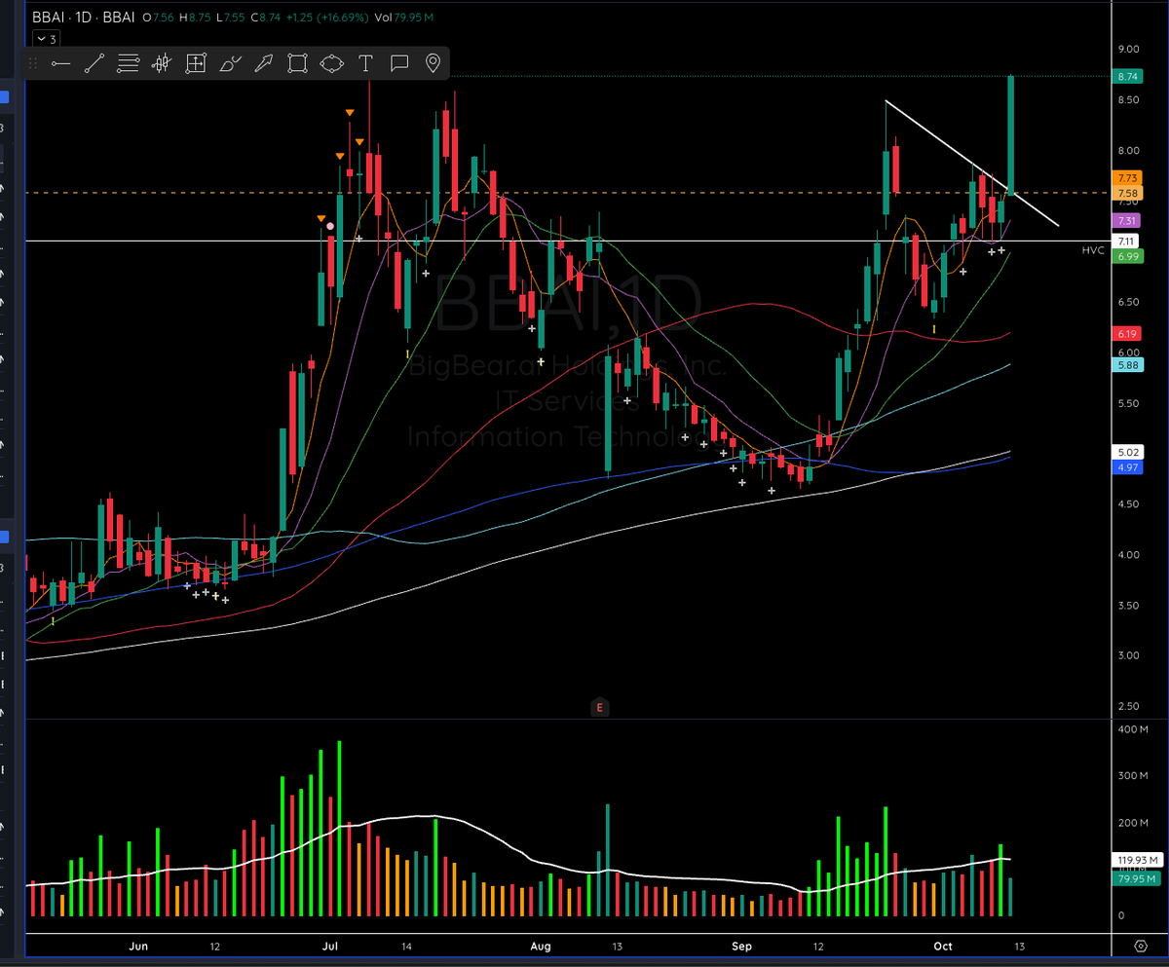Click the earnings E marker
The width and height of the screenshot is (1169, 967).
coord(600,706)
